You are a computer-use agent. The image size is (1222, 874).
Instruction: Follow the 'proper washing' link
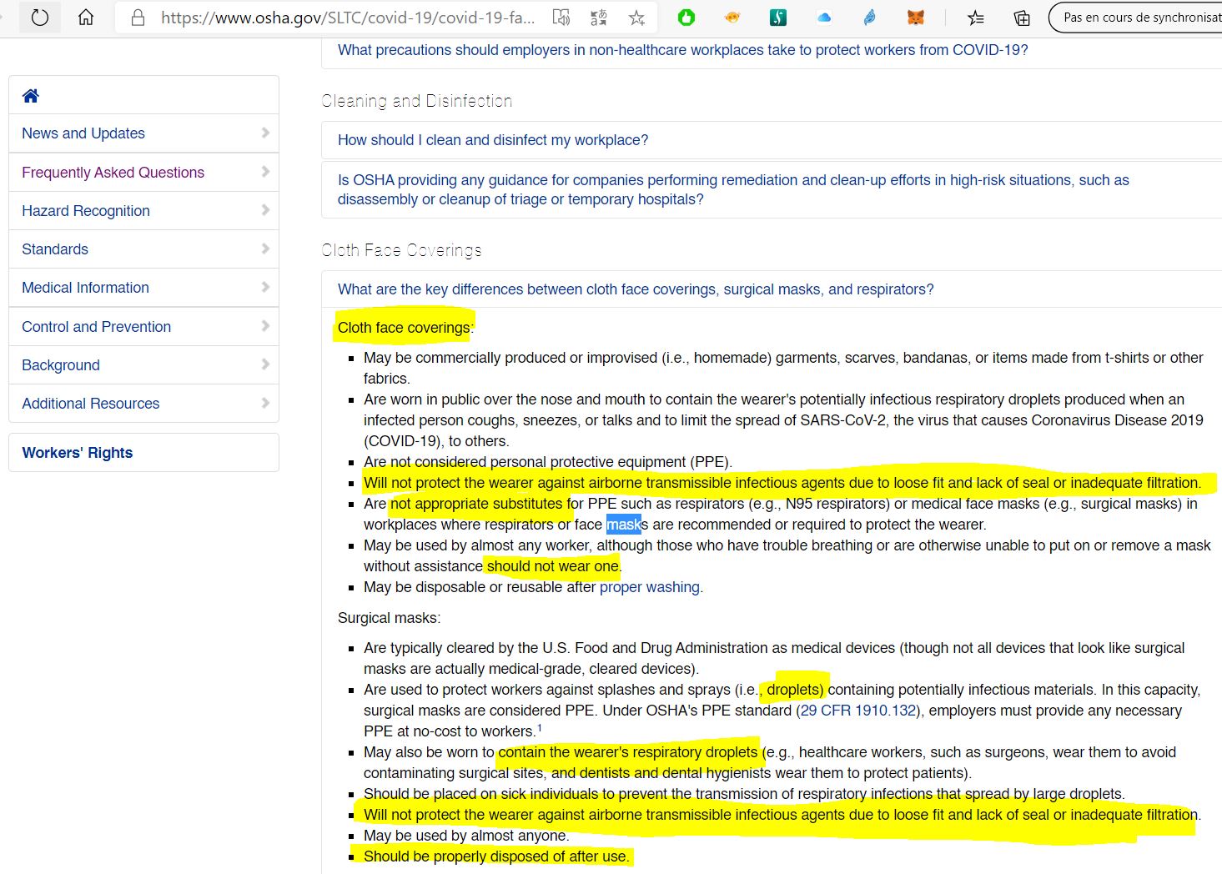[x=650, y=587]
